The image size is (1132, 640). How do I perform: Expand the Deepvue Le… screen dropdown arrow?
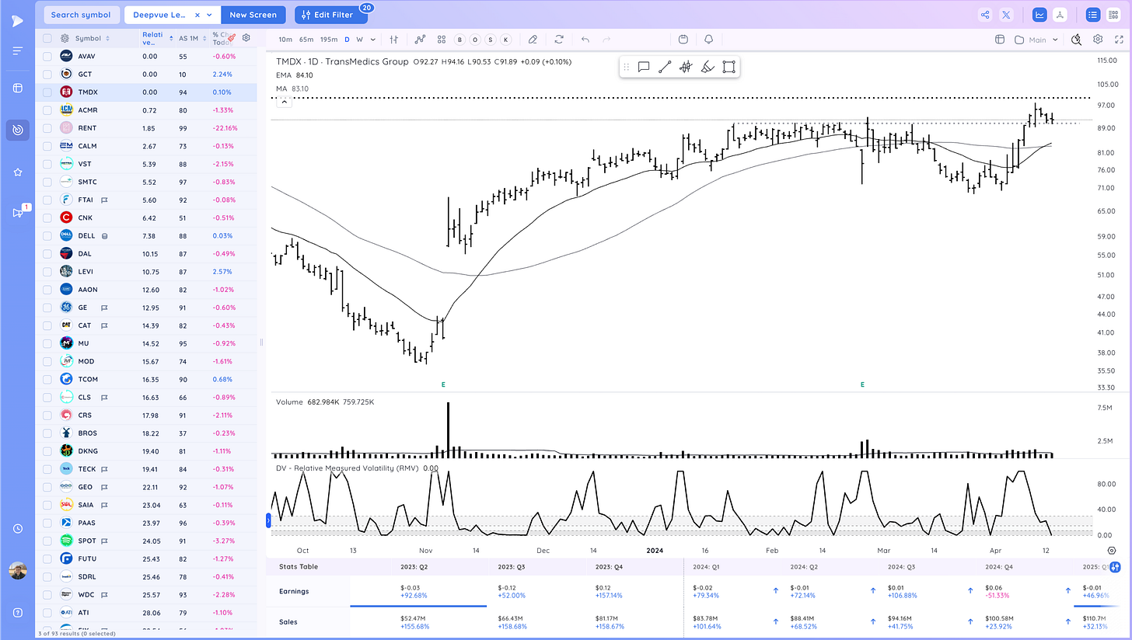[210, 15]
